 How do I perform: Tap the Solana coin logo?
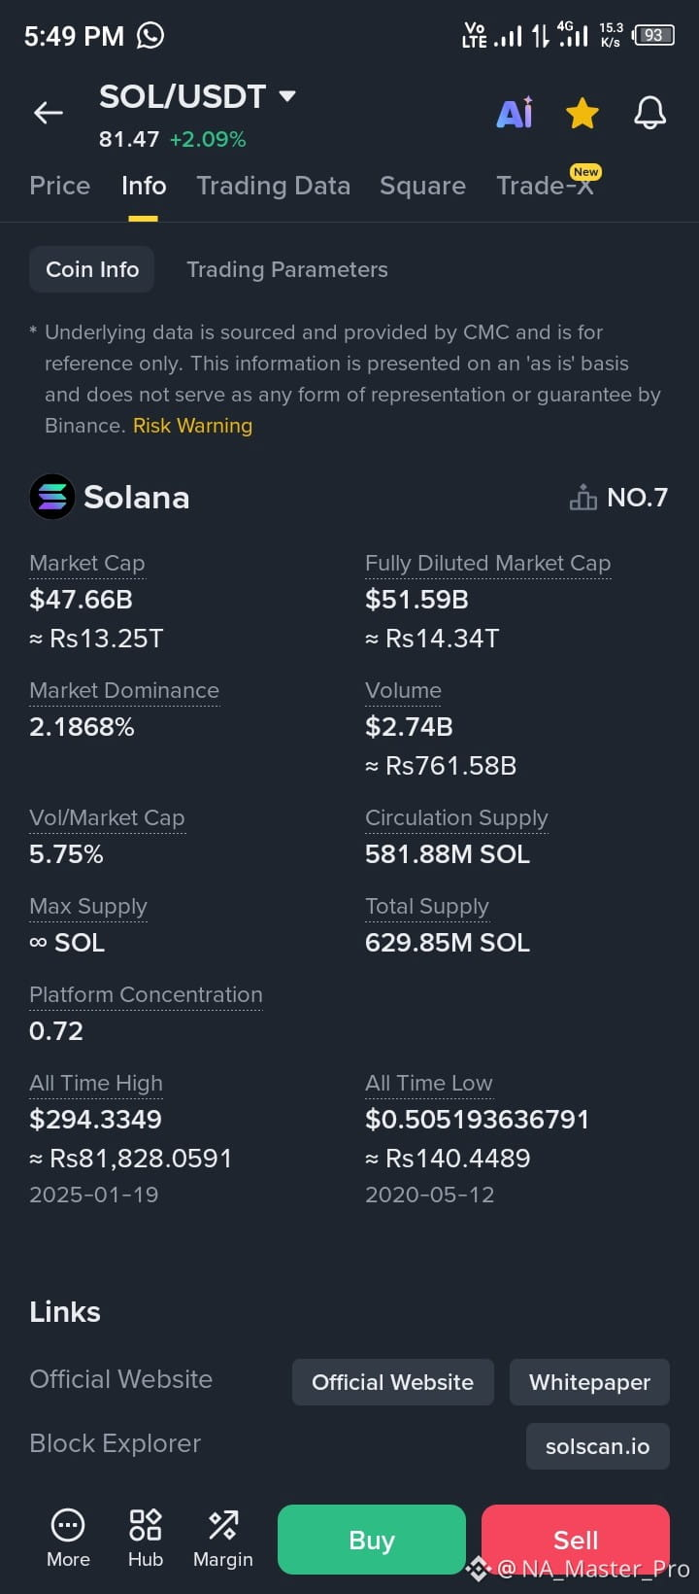pos(52,497)
